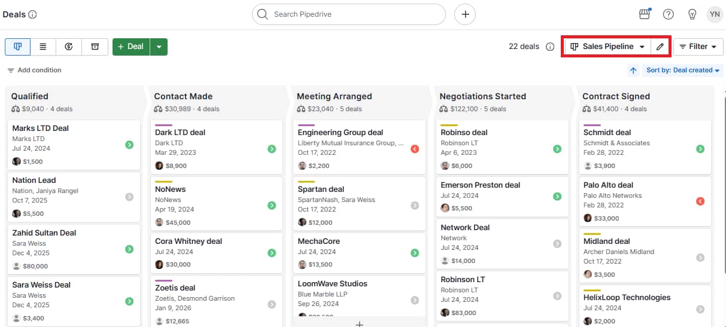The height and width of the screenshot is (327, 726).
Task: Open the help question mark icon
Action: coord(669,14)
